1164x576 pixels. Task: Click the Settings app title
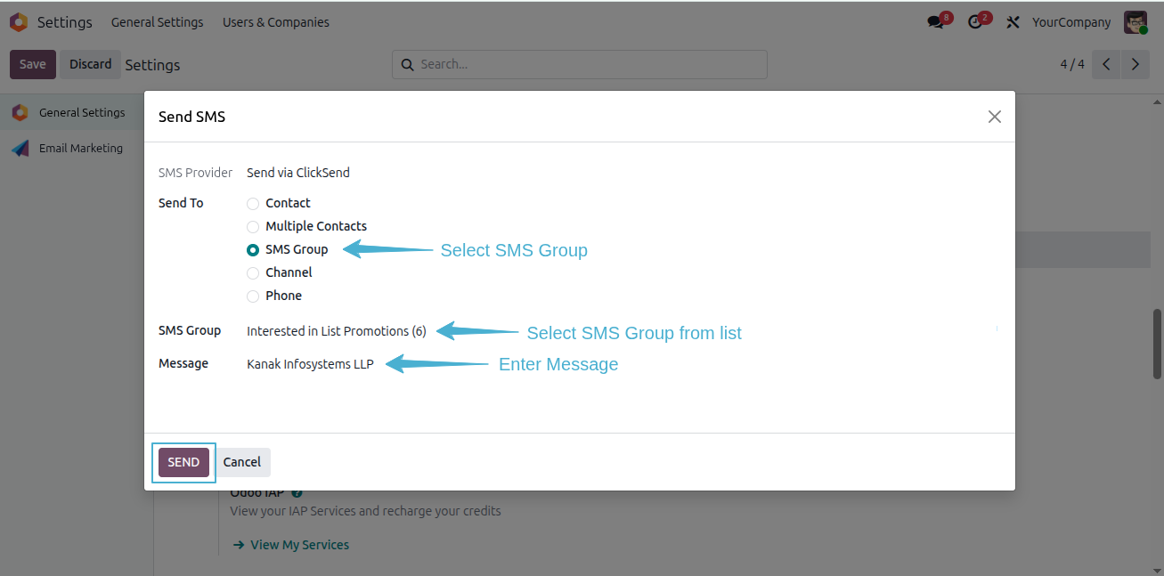click(65, 22)
